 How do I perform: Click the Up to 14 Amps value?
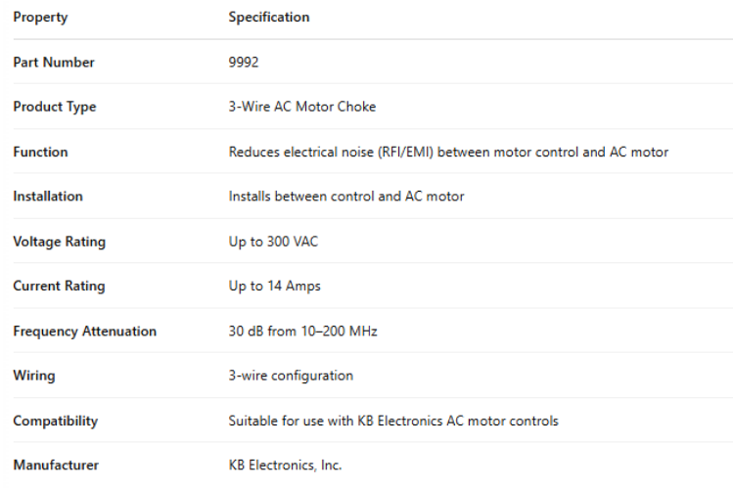(275, 287)
